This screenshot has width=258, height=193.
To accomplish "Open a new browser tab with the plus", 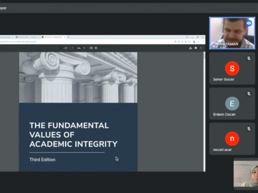I will (x=69, y=37).
